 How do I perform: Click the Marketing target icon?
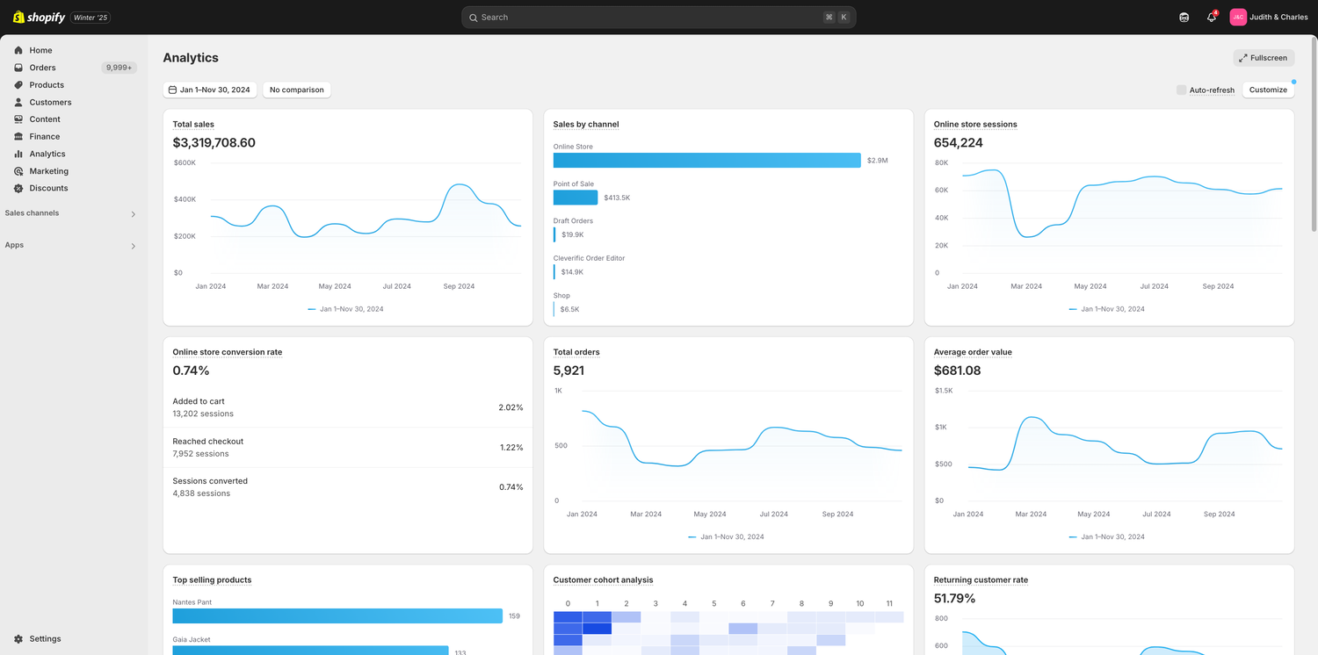click(x=18, y=171)
